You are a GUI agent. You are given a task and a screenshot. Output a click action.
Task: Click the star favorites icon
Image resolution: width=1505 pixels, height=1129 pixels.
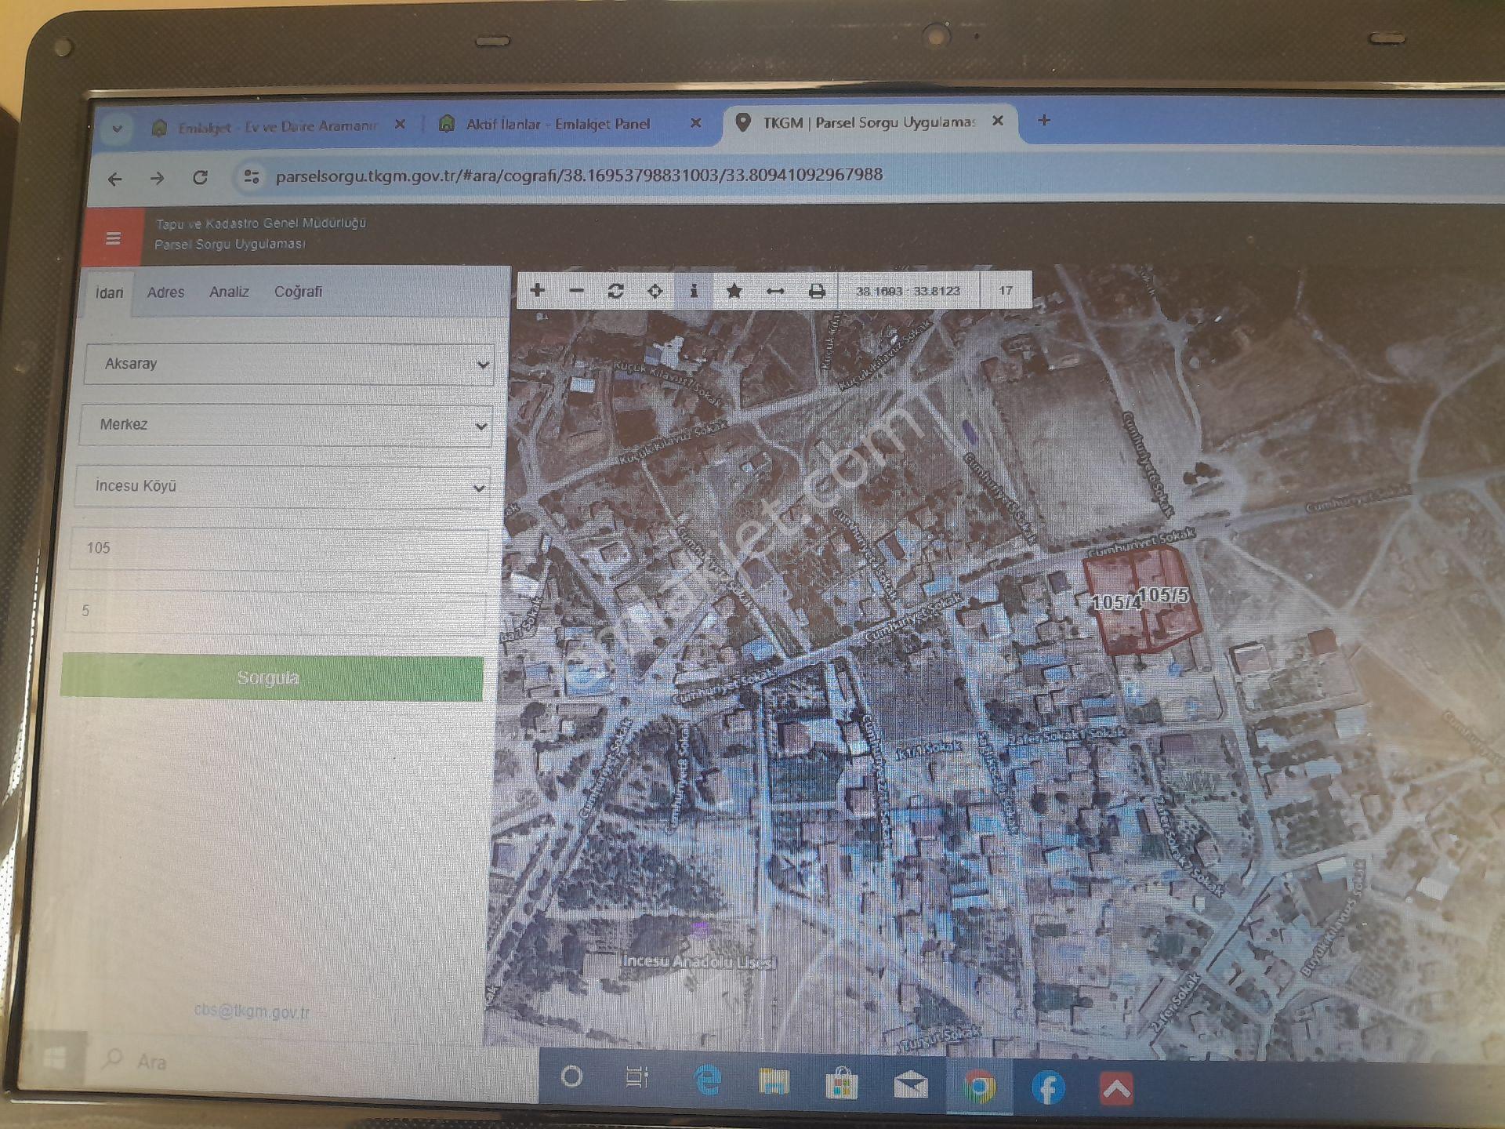734,291
